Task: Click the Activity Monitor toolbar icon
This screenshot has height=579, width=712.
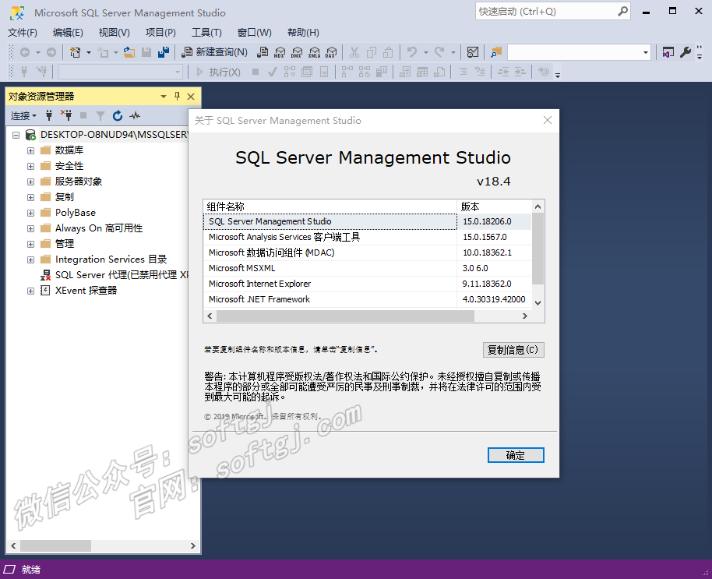Action: tap(473, 52)
